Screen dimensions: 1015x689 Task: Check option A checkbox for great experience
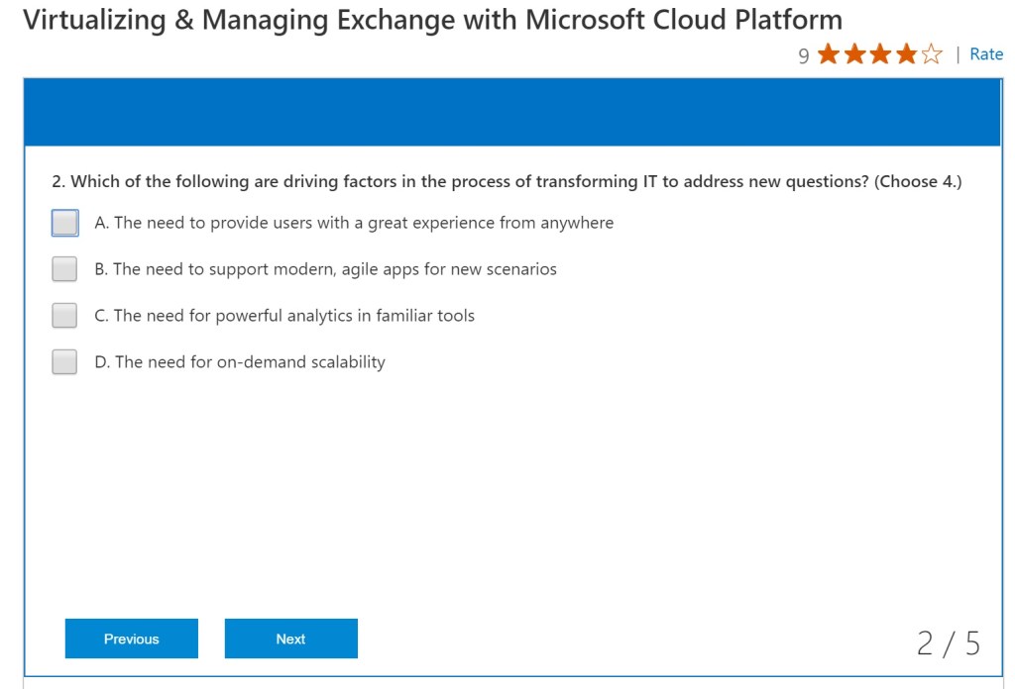64,223
